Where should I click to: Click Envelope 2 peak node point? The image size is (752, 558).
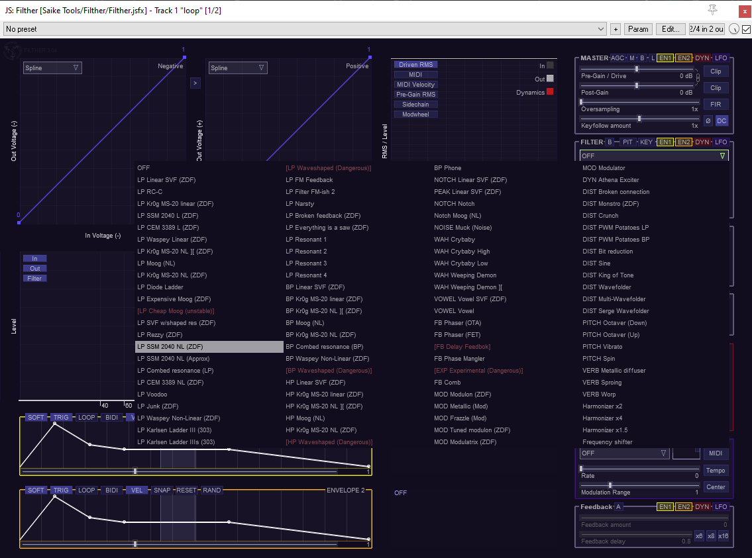(55, 496)
